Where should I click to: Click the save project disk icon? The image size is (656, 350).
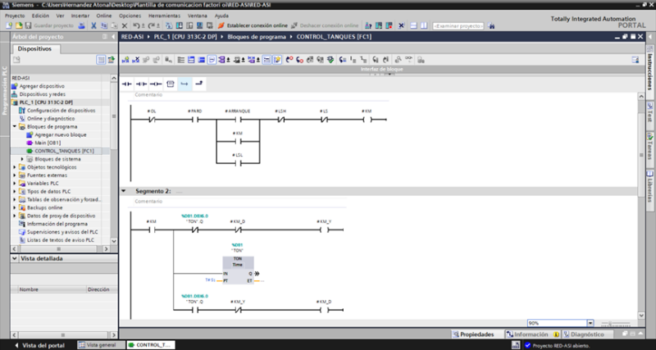click(x=30, y=25)
